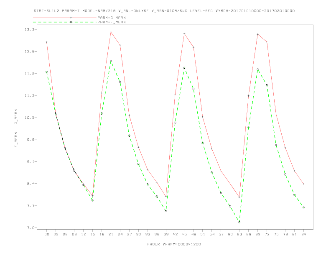
Task: Select the green F_MEAN circle marker at hour 00
Action: [47, 72]
